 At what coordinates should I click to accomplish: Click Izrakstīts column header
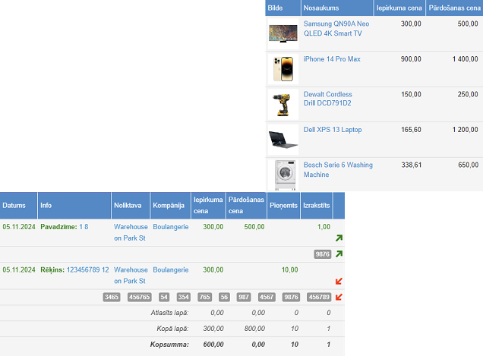(x=317, y=206)
